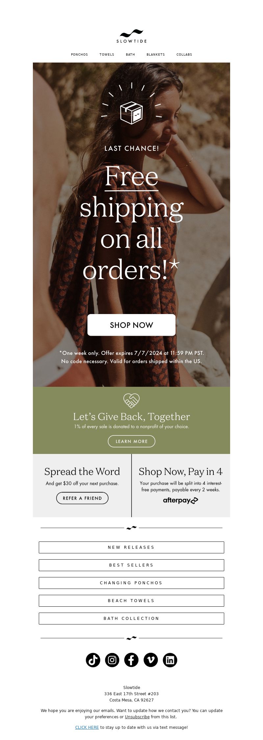Click the Unsubscribe link
Image resolution: width=263 pixels, height=740 pixels.
(x=137, y=717)
